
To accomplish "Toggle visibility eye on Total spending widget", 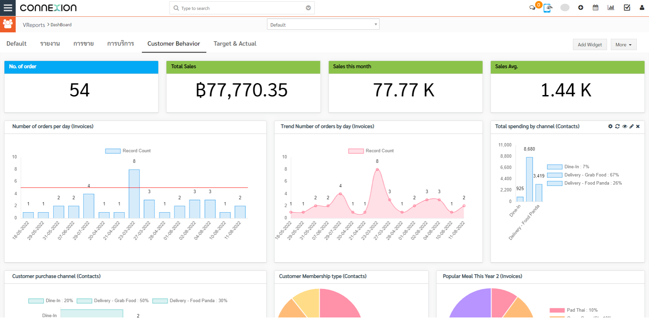I will pyautogui.click(x=624, y=126).
